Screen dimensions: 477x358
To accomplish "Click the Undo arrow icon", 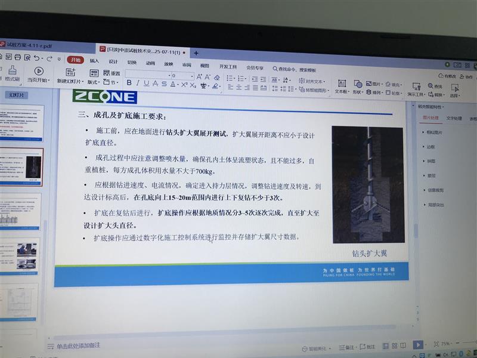I will click(x=38, y=58).
